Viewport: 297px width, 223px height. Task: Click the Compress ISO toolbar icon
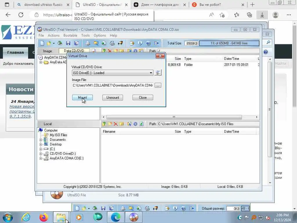coord(96,43)
